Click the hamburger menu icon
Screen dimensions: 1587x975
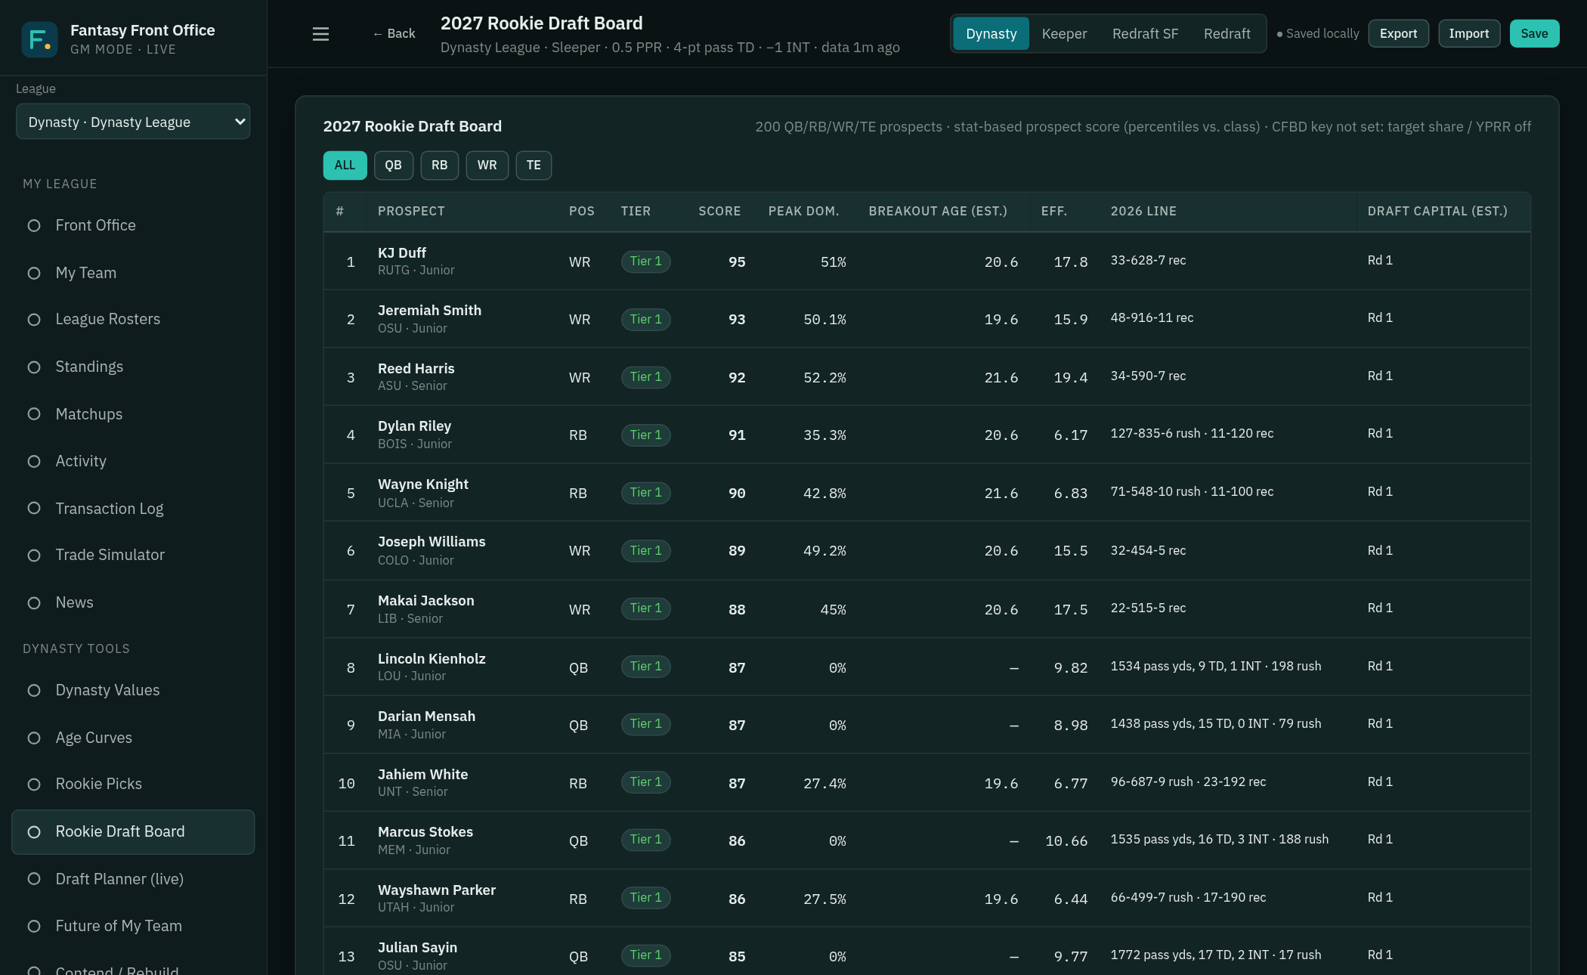[x=320, y=34]
